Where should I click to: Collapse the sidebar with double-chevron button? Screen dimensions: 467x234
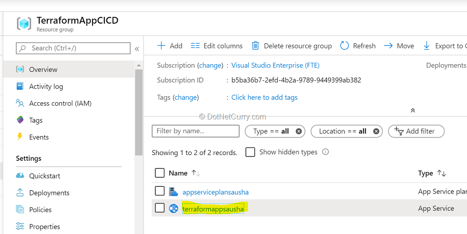(x=137, y=49)
